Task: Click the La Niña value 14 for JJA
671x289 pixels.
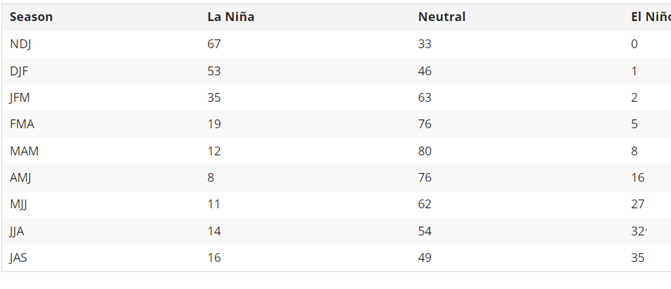Action: (214, 231)
